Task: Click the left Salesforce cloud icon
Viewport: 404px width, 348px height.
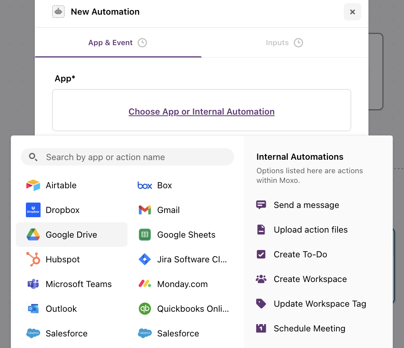Action: pyautogui.click(x=33, y=333)
